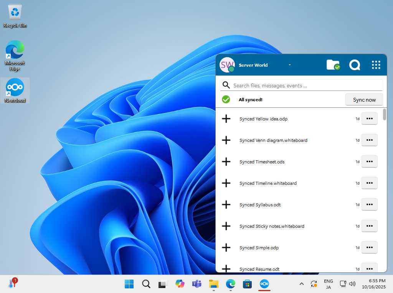Expand the Server World account dropdown
The width and height of the screenshot is (393, 293).
290,65
